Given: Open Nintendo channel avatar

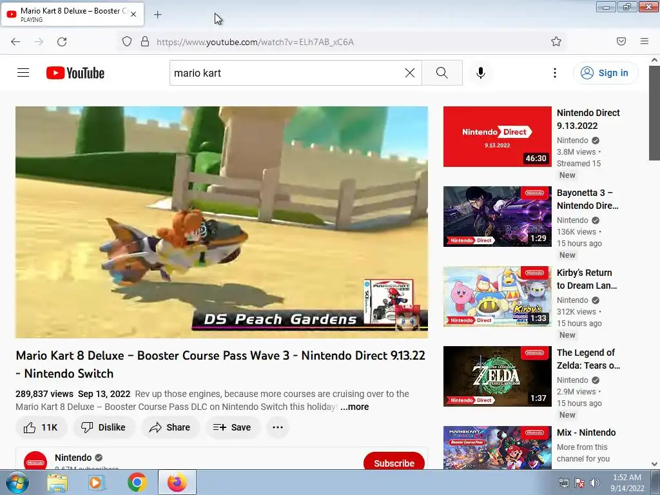Looking at the screenshot, I should click(x=35, y=461).
